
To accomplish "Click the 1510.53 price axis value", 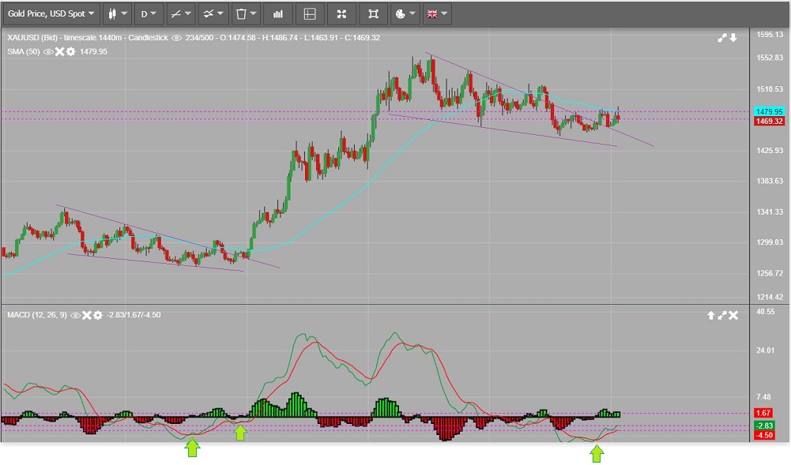I will [x=770, y=89].
